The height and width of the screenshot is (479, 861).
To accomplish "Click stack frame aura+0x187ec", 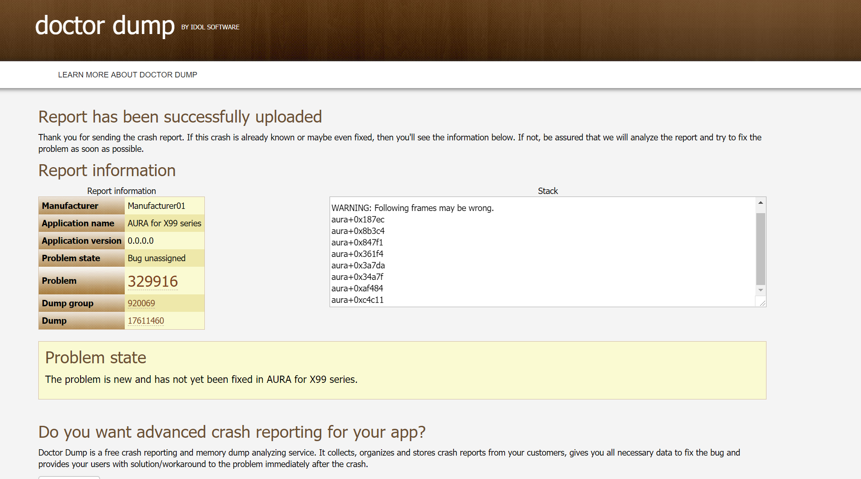I will point(358,220).
